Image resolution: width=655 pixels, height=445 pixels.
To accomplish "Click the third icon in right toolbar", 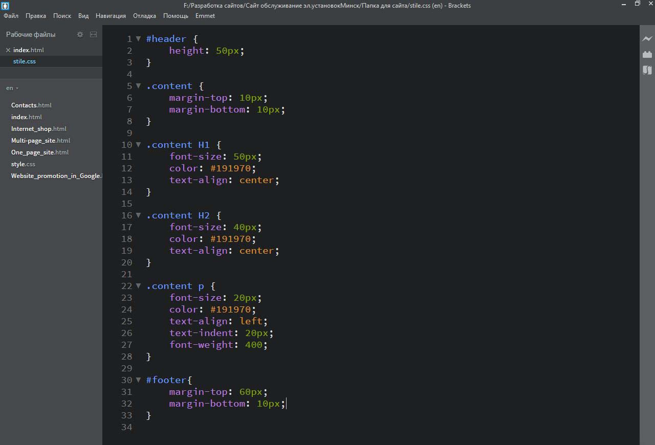I will point(647,70).
